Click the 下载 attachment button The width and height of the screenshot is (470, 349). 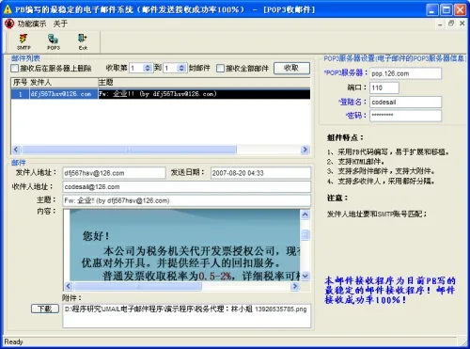[45, 309]
